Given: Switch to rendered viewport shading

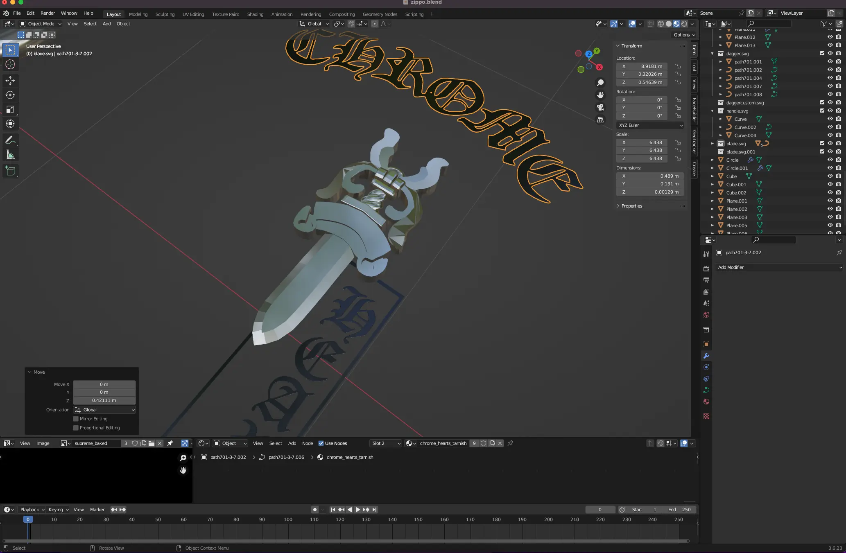Looking at the screenshot, I should [684, 24].
